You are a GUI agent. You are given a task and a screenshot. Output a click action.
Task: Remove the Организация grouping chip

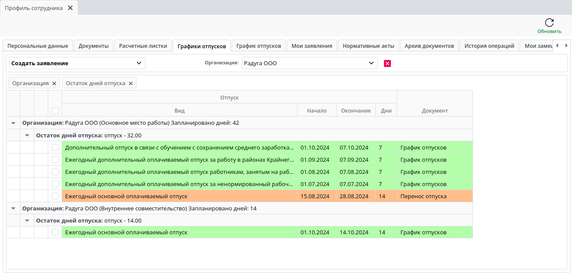[x=54, y=83]
